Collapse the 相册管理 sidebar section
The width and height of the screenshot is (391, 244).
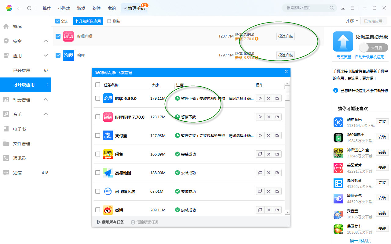46,99
